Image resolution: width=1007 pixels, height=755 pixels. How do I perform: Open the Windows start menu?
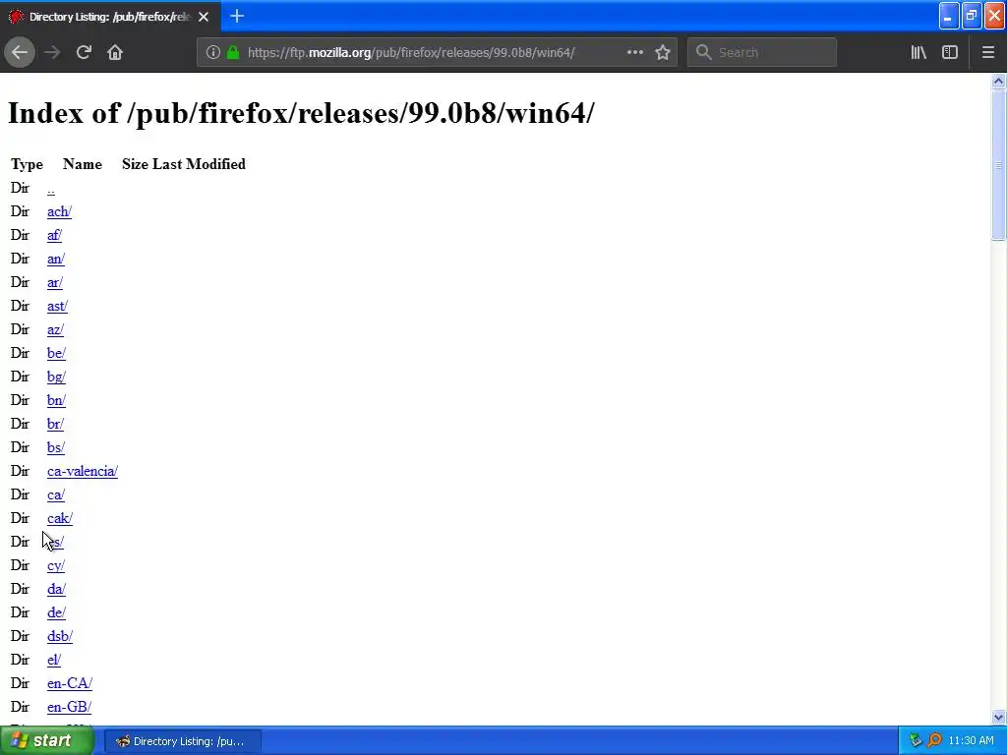click(x=46, y=741)
